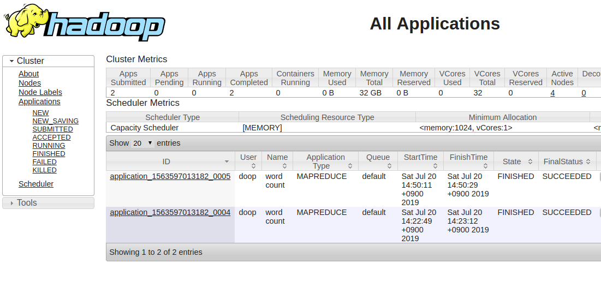Filter applications by KILLED state
Image resolution: width=601 pixels, height=281 pixels.
tap(44, 170)
